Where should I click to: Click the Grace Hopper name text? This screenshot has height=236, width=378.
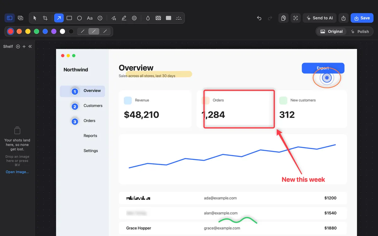click(x=139, y=228)
